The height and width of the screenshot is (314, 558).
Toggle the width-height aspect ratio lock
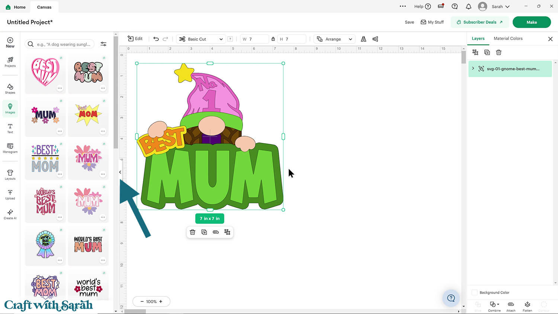(x=273, y=39)
